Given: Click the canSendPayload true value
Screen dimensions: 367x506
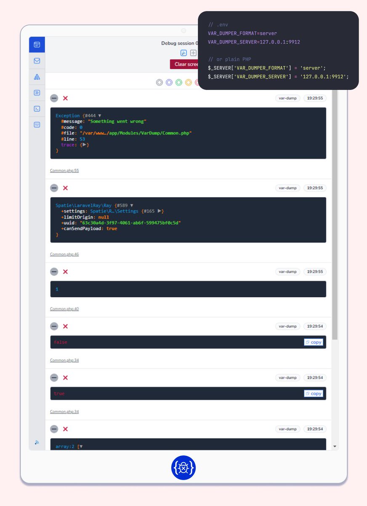Looking at the screenshot, I should [112, 229].
